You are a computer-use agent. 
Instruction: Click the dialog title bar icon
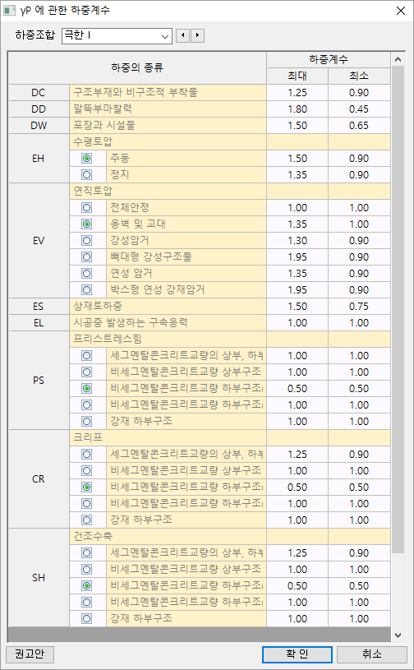click(9, 10)
